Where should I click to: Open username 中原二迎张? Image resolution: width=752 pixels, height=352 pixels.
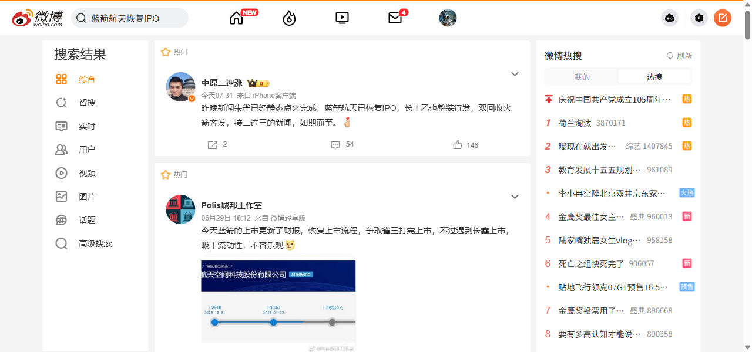point(221,83)
